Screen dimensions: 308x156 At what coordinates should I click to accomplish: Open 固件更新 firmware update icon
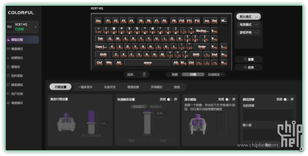[x=8, y=76]
